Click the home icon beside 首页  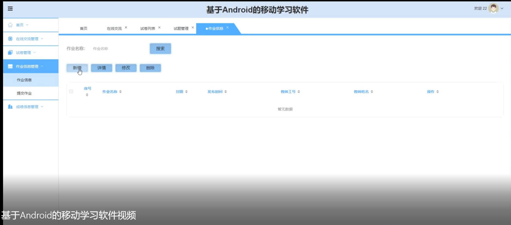10,25
